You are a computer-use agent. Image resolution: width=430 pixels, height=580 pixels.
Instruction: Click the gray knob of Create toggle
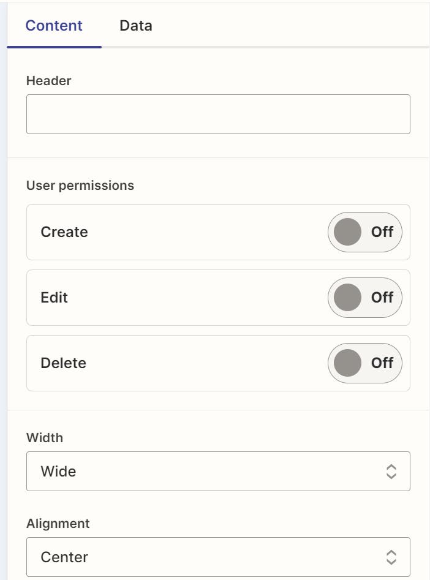[348, 232]
